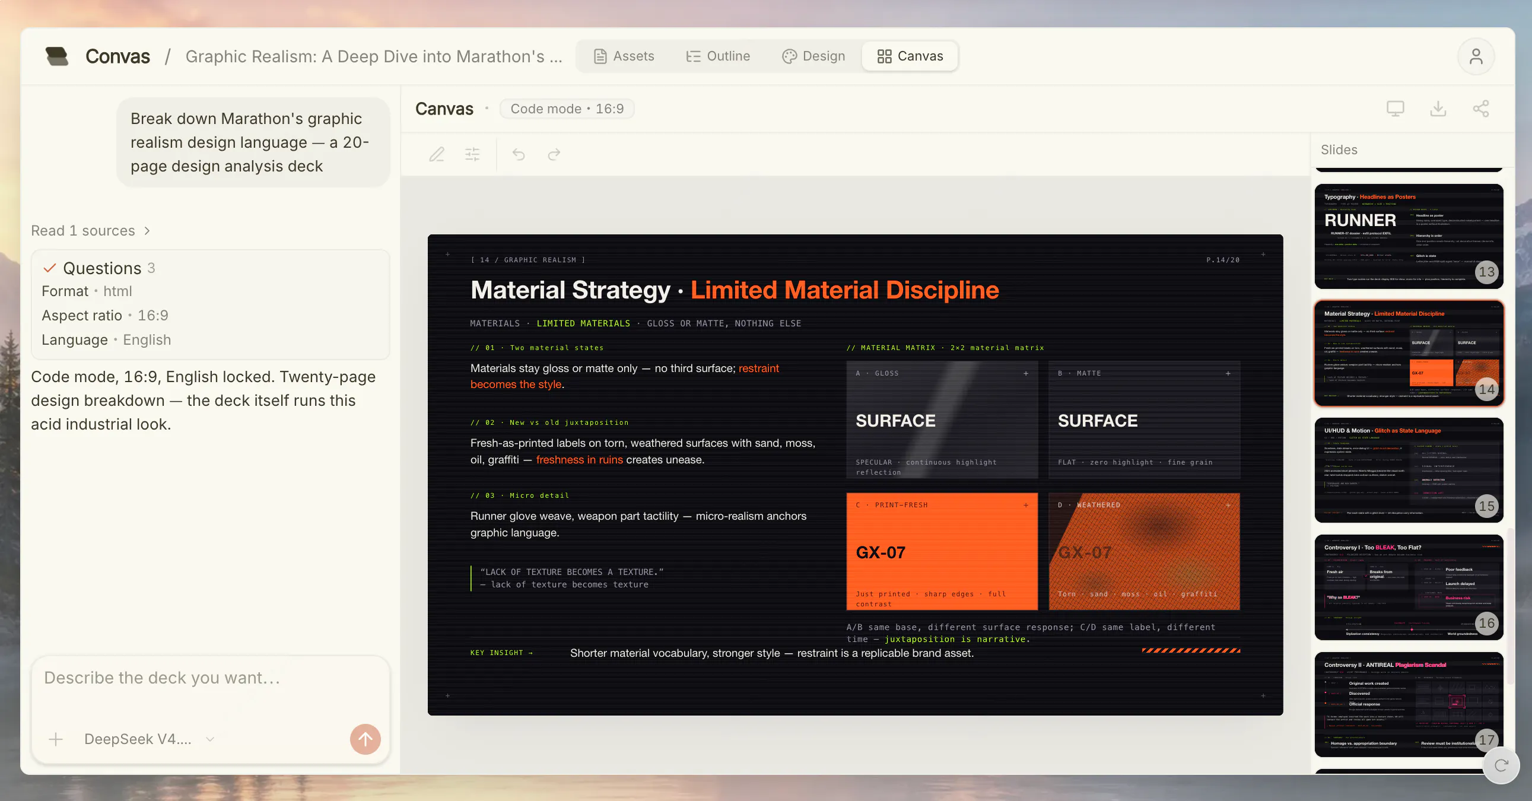Click the download deck icon
The image size is (1532, 801).
coord(1438,108)
